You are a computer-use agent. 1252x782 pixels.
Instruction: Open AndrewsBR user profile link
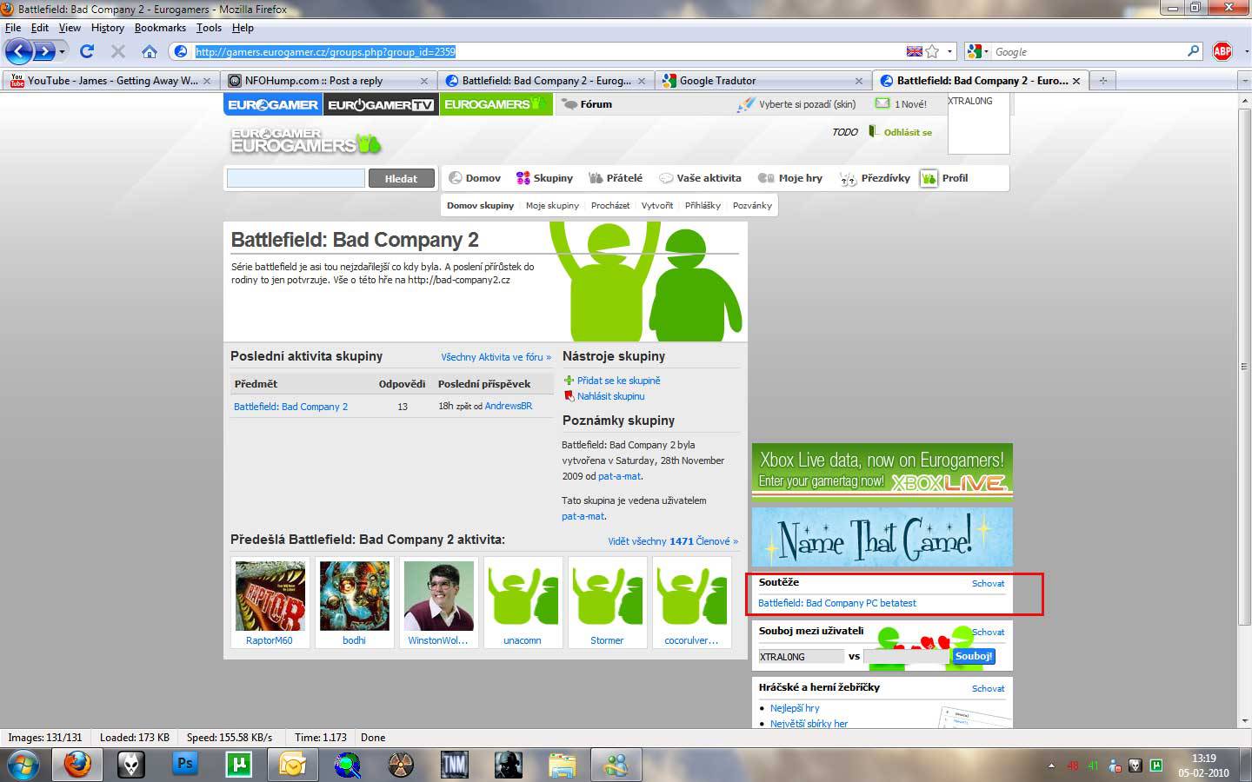(x=509, y=406)
